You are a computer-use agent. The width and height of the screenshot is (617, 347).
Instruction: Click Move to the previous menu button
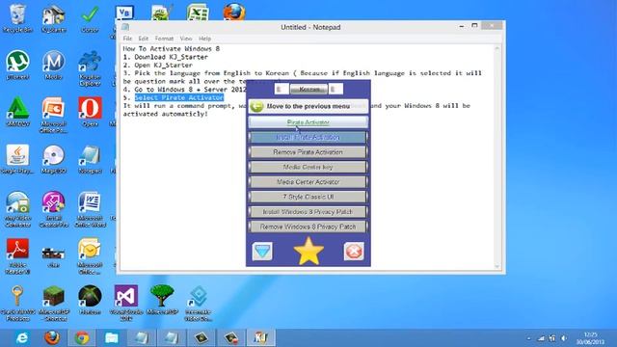[308, 106]
